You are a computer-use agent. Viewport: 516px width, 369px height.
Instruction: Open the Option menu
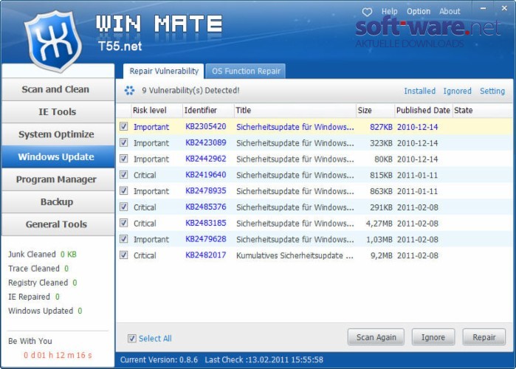(x=419, y=12)
